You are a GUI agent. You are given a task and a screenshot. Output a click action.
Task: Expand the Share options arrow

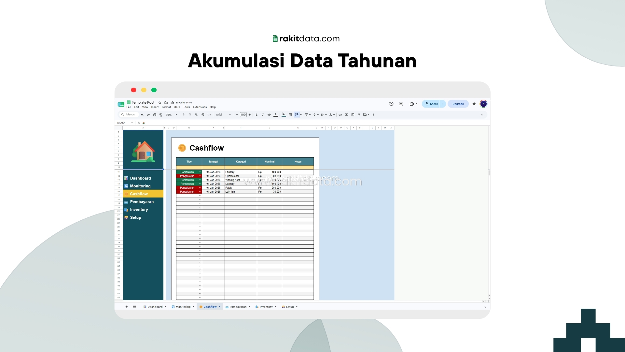[443, 104]
